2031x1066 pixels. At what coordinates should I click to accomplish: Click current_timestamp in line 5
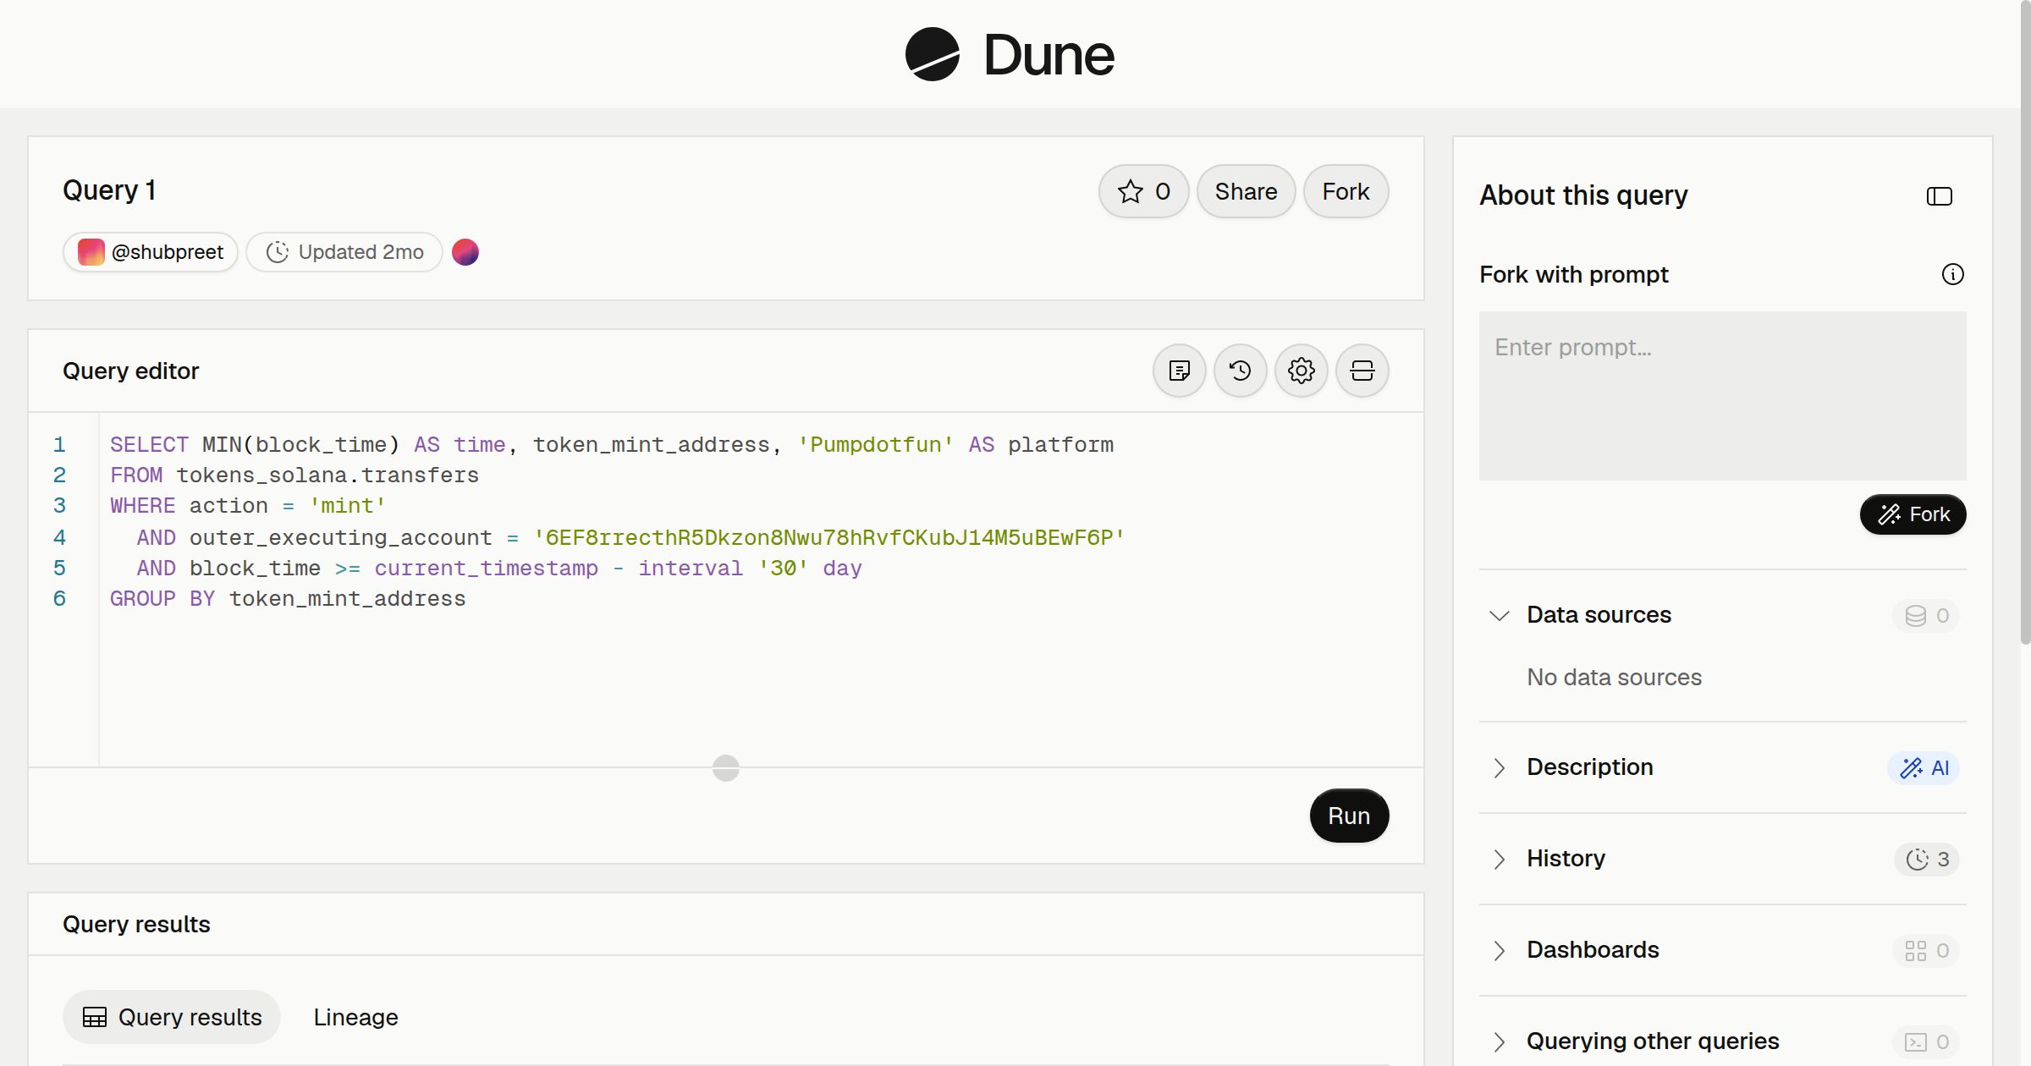point(486,569)
